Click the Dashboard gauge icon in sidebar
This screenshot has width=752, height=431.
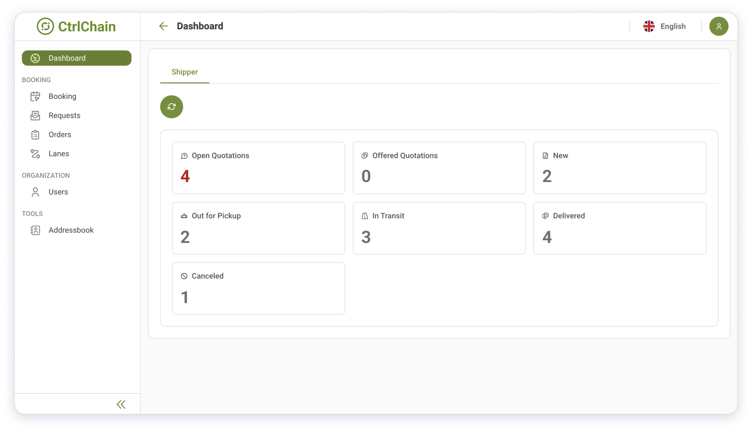pyautogui.click(x=35, y=58)
